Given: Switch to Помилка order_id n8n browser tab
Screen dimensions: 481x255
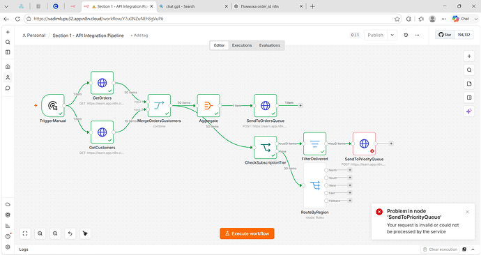Looking at the screenshot, I should tap(268, 6).
